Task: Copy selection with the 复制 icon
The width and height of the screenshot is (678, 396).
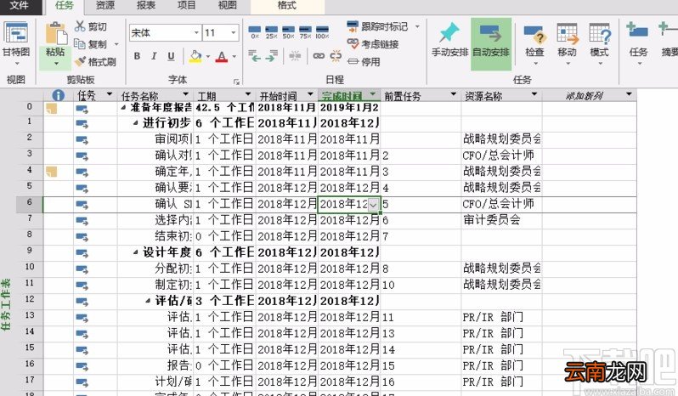Action: (x=80, y=43)
